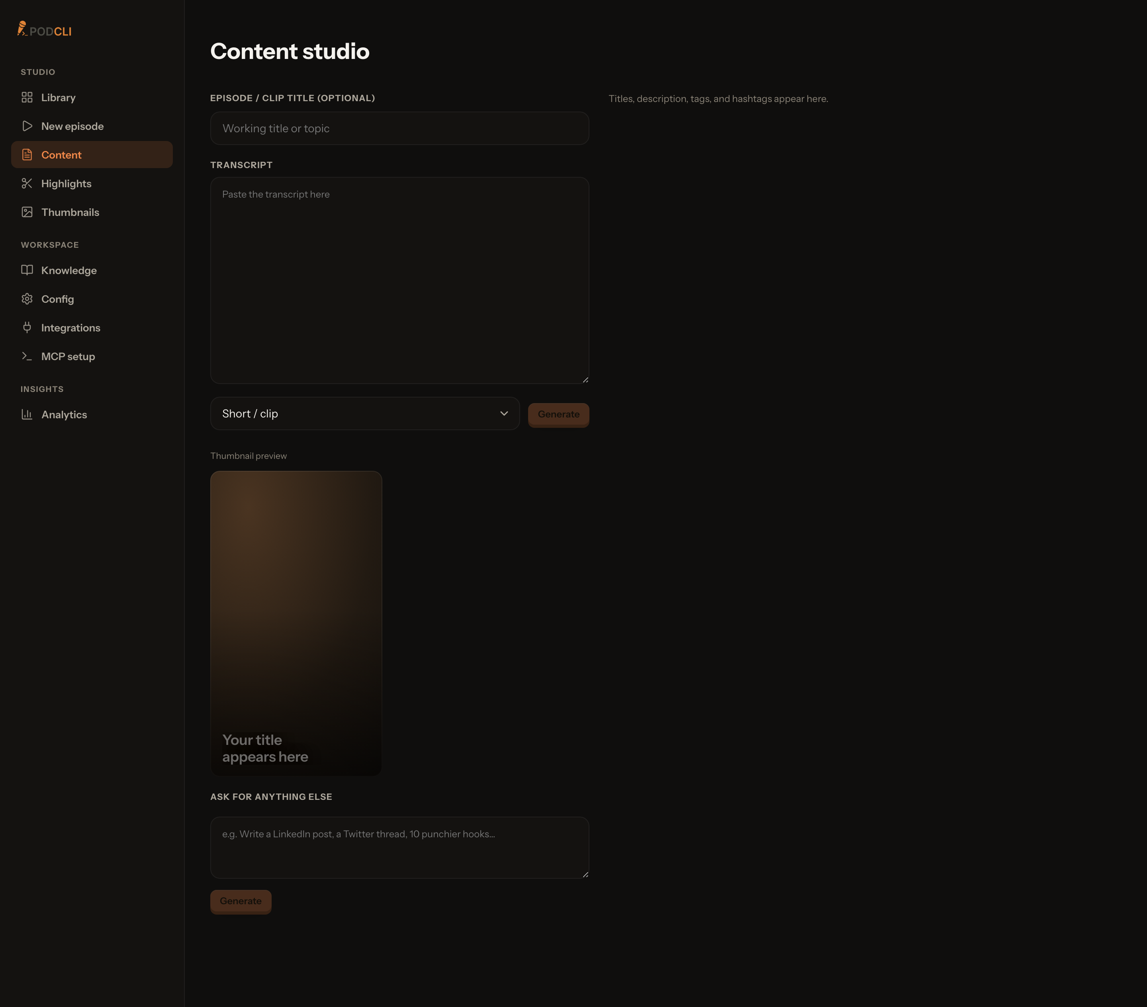
Task: Select the Content sidebar label
Action: coord(61,155)
